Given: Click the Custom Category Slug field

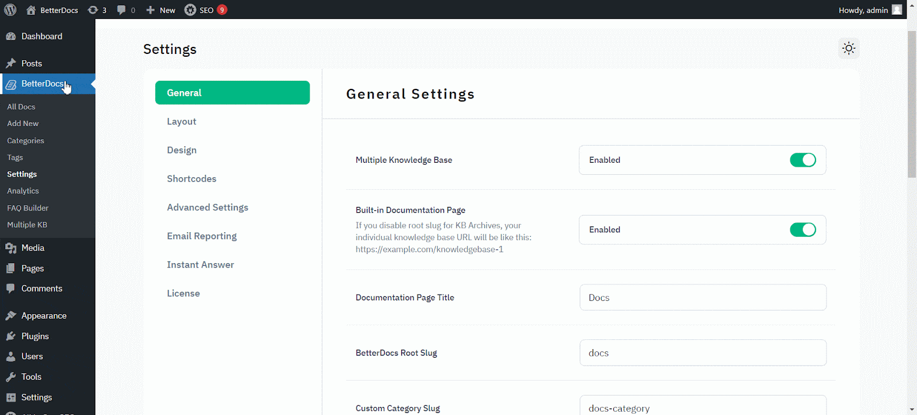Looking at the screenshot, I should tap(703, 405).
